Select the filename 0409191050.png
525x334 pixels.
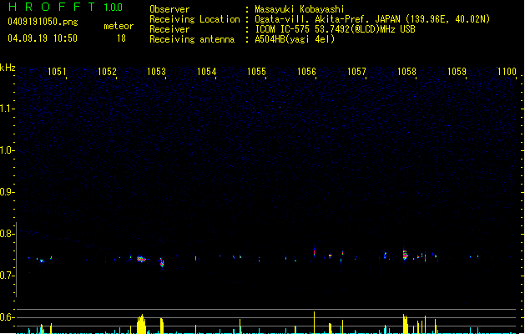[x=43, y=22]
